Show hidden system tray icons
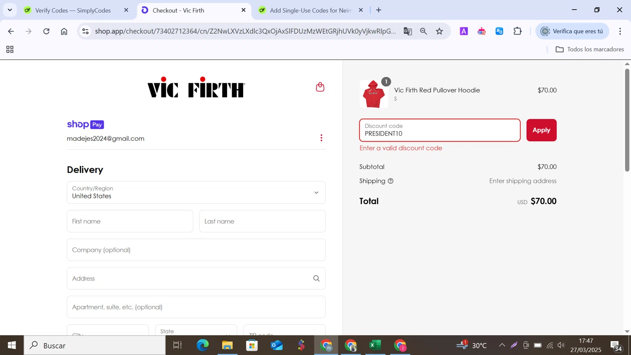 click(x=502, y=345)
